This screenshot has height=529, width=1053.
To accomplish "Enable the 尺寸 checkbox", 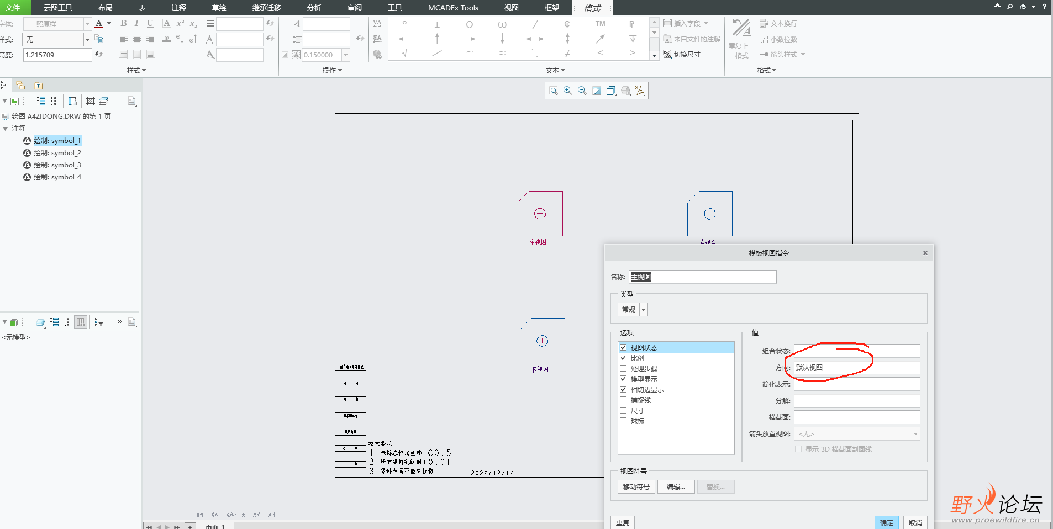I will 623,410.
